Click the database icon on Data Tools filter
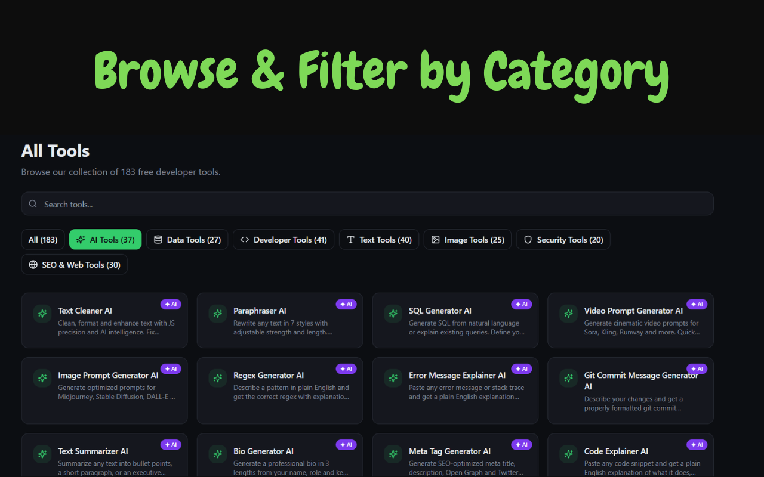 (158, 239)
